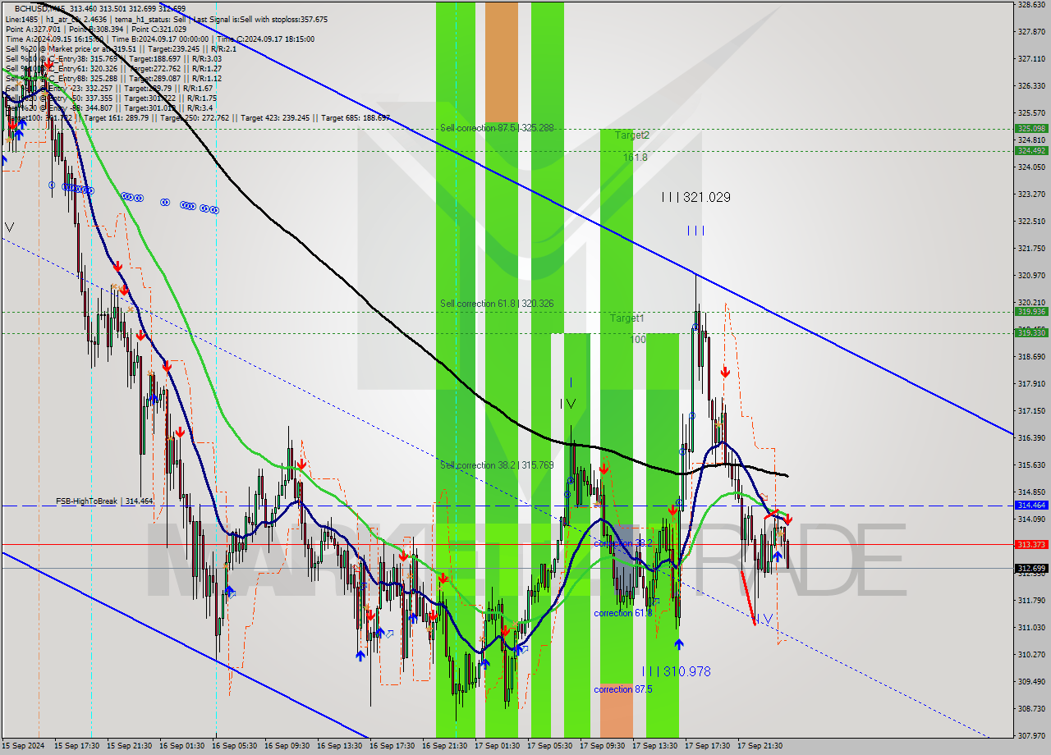This screenshot has width=1051, height=755.
Task: Click the '17 Sep 21:30' time axis label
Action: [760, 746]
